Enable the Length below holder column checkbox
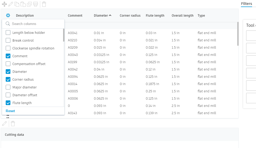 point(8,33)
